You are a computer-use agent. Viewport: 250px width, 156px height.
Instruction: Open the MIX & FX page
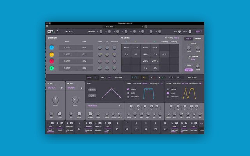click(69, 32)
